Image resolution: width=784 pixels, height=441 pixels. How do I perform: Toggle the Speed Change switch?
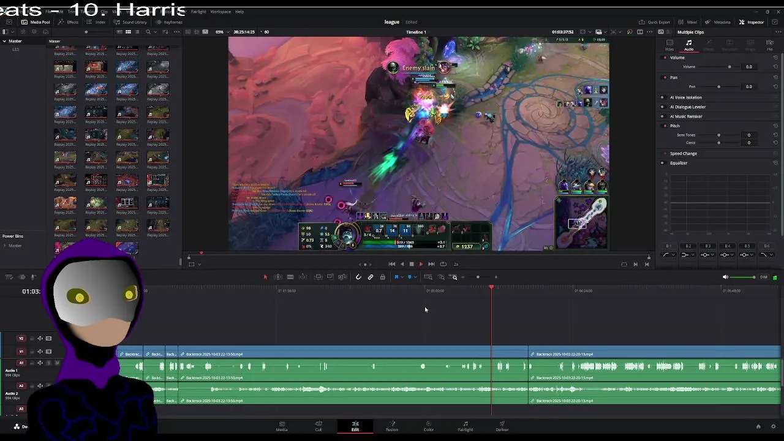[665, 154]
